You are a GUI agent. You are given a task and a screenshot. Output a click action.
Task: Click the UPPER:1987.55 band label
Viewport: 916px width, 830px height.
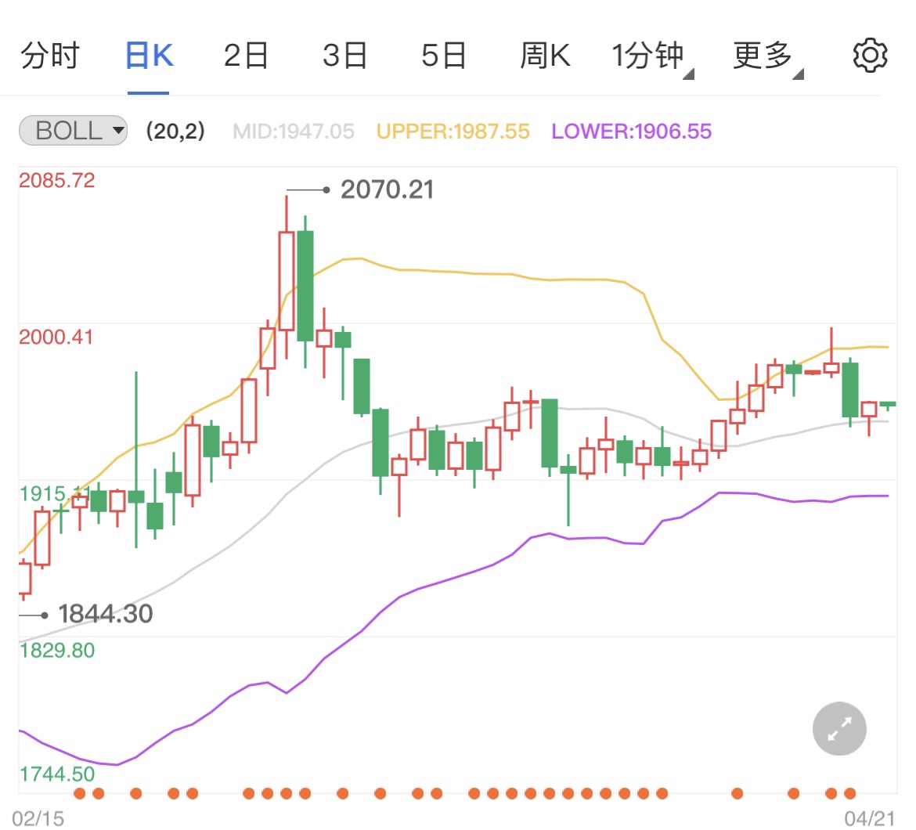click(x=453, y=132)
